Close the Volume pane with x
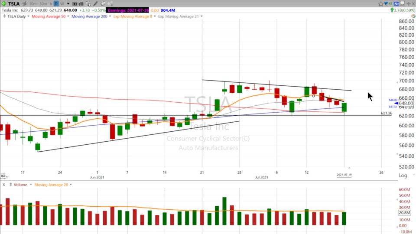 click(x=4, y=185)
